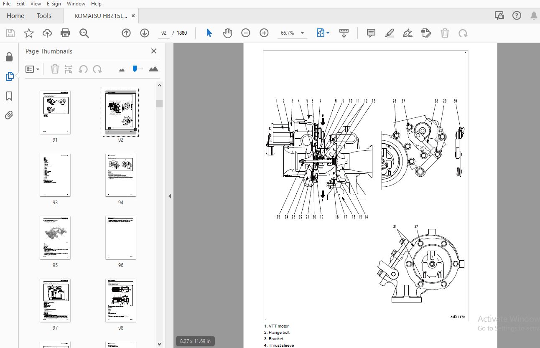Open the View menu

point(36,3)
